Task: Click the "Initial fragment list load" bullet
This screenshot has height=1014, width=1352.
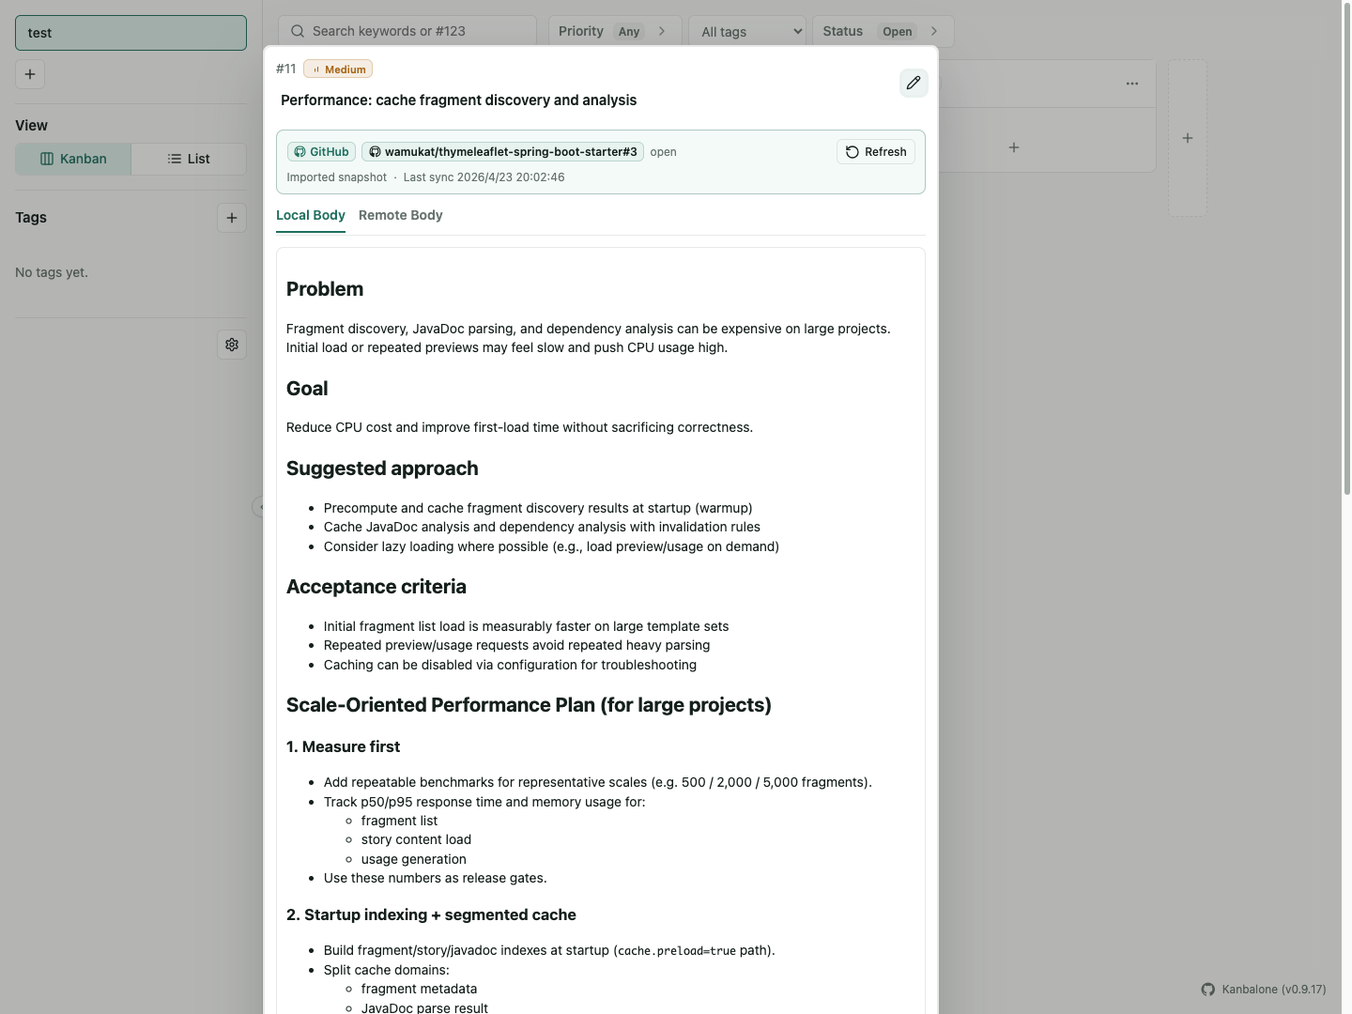Action: (526, 627)
